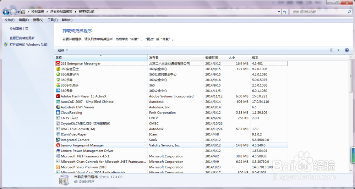Click the size cell 606 MB
This screenshot has height=189, width=355.
[243, 102]
